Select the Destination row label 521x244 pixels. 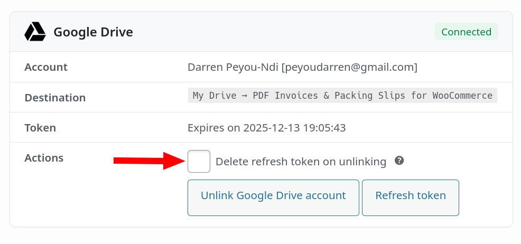[x=55, y=98]
